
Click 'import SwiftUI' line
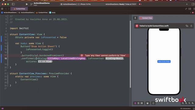19,28
